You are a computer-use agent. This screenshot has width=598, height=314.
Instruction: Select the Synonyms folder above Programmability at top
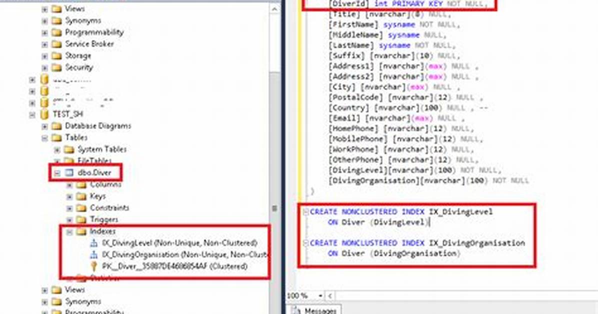[83, 20]
